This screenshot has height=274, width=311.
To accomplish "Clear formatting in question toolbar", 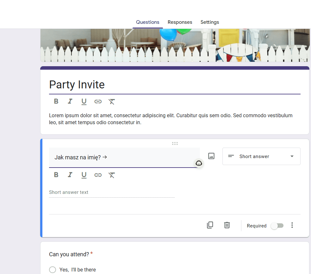I will tap(111, 175).
